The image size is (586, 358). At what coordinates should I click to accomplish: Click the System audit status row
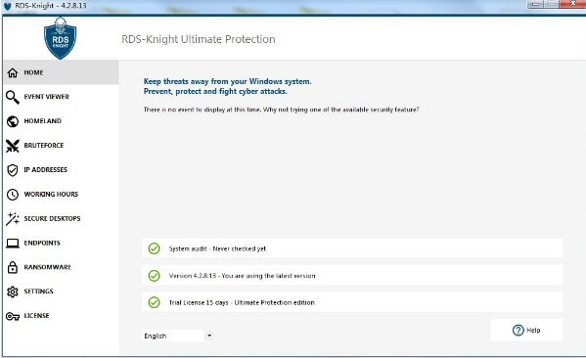[x=352, y=248]
